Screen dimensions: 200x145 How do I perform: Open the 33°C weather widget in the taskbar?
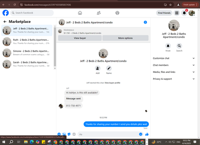[156, 142]
